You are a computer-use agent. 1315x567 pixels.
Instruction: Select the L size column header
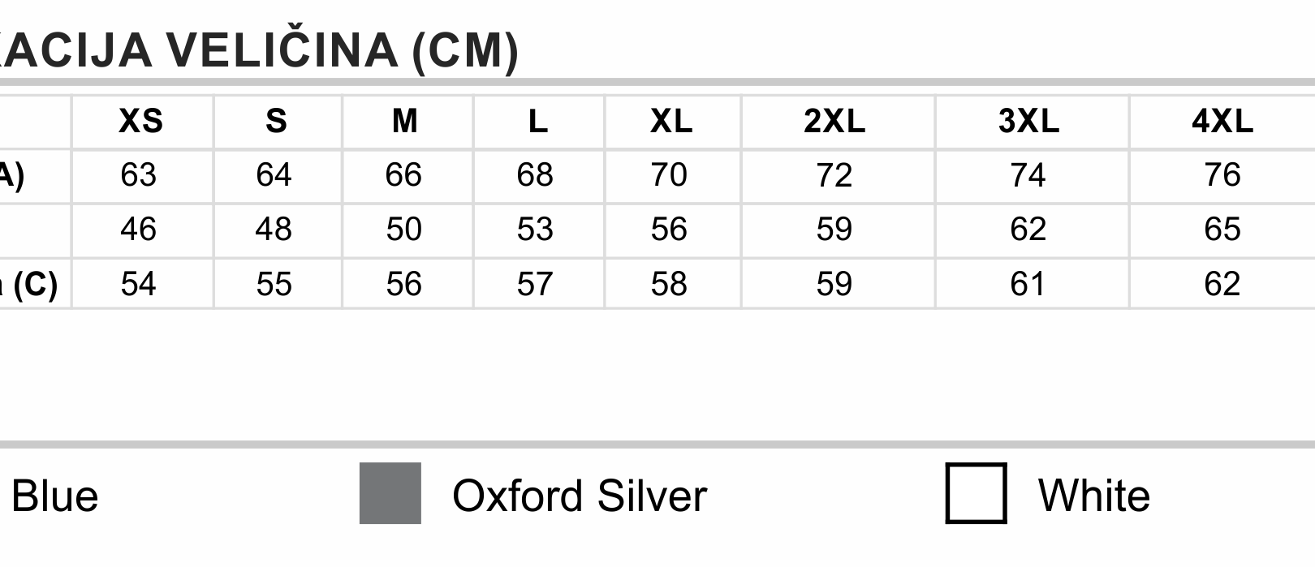537,121
